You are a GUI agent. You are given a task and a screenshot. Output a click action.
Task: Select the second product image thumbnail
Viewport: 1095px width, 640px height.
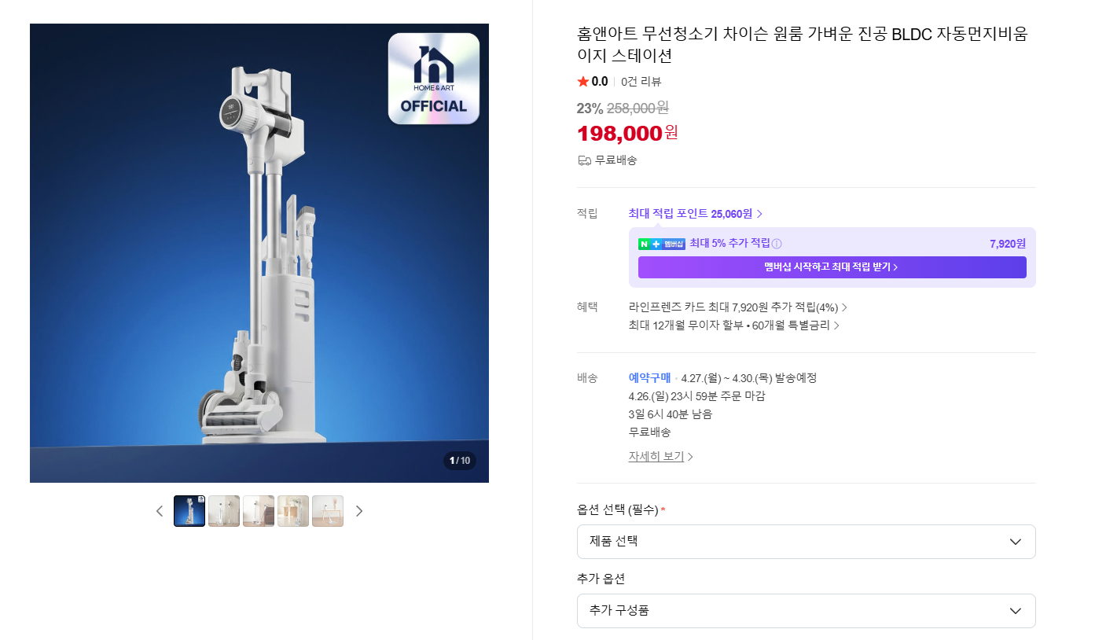[x=223, y=510]
